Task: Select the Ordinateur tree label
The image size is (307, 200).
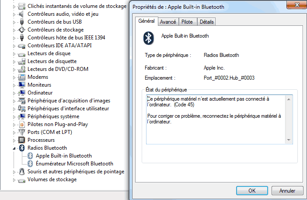Action: [x=40, y=93]
